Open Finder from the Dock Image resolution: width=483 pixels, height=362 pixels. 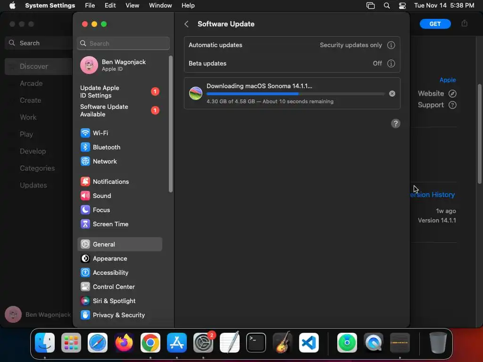45,343
